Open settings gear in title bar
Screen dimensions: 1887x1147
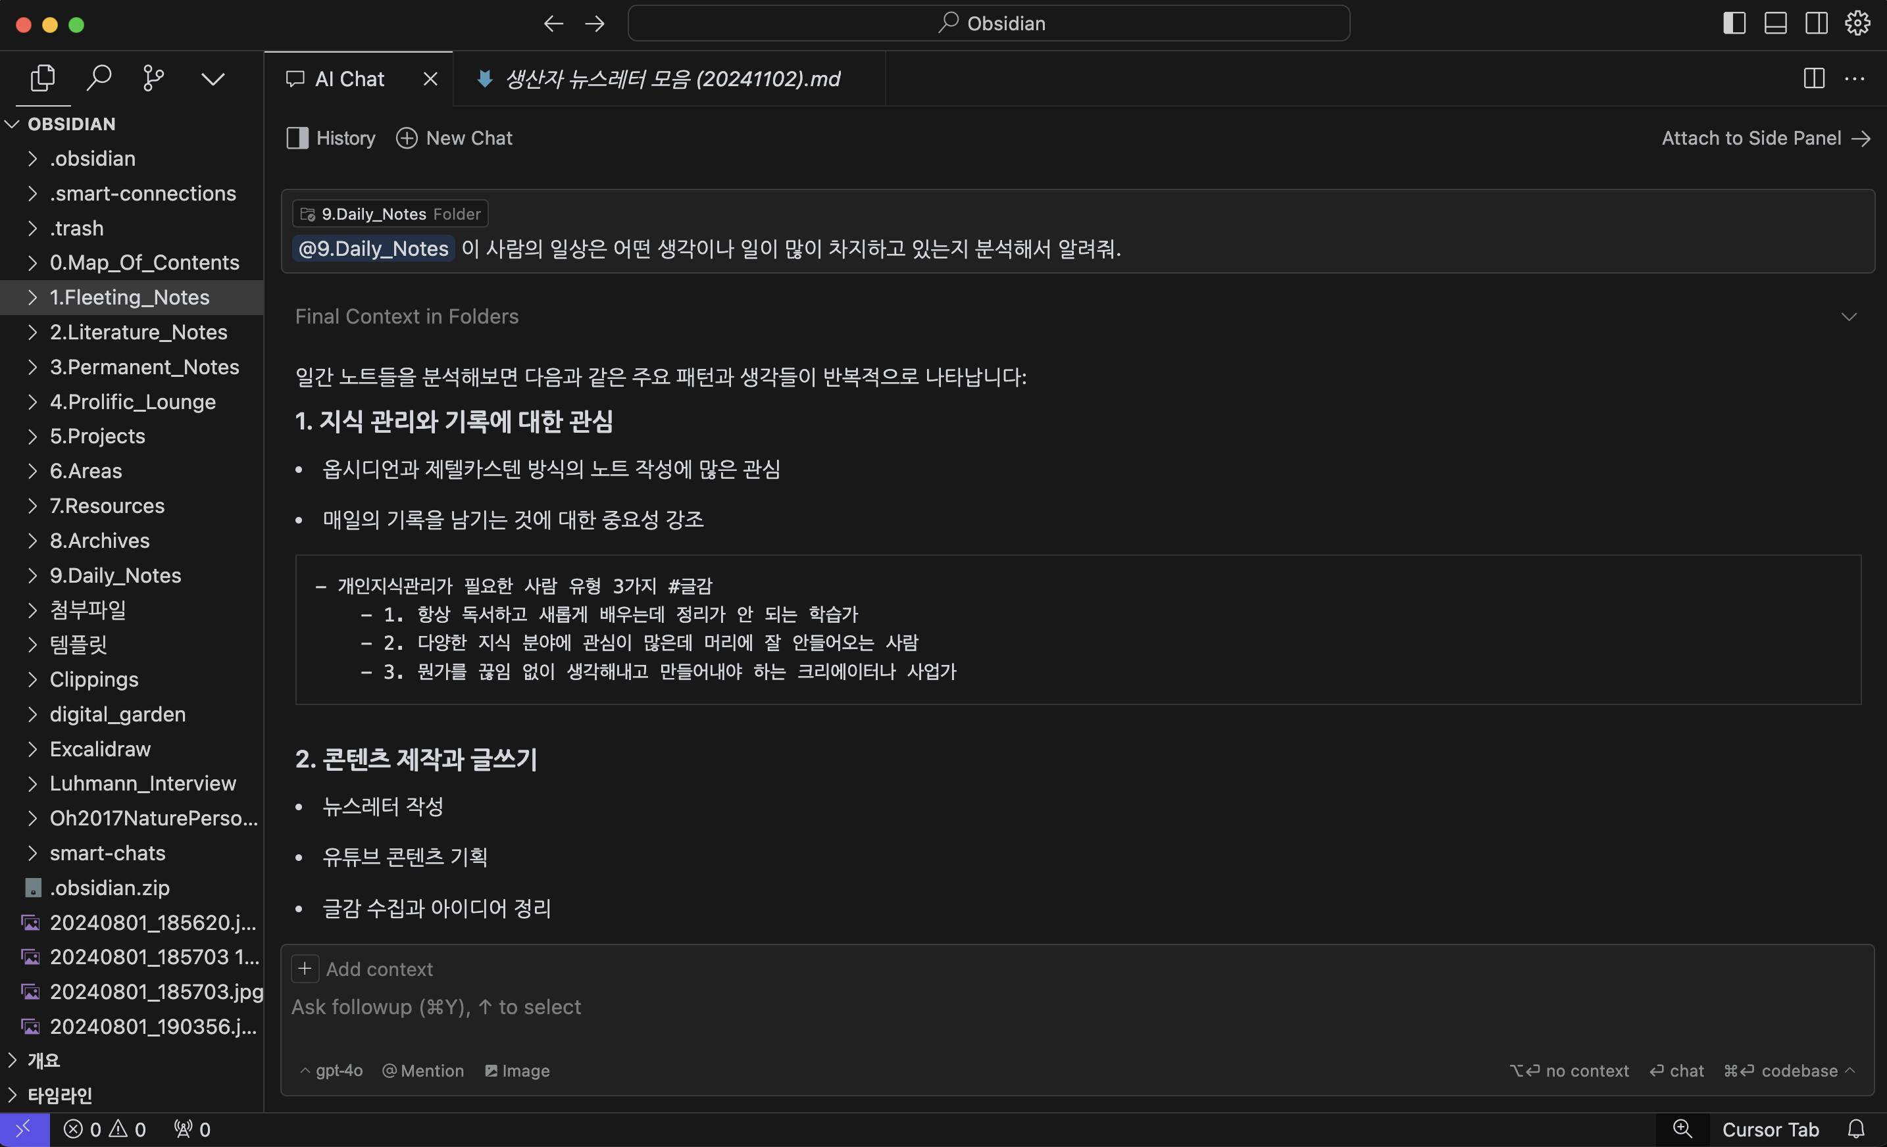[1857, 23]
